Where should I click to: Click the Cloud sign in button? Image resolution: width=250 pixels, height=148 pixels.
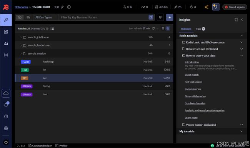[235, 7]
